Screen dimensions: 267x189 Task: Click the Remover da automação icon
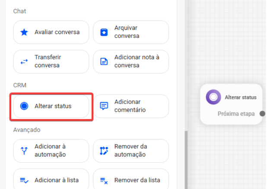[104, 151]
